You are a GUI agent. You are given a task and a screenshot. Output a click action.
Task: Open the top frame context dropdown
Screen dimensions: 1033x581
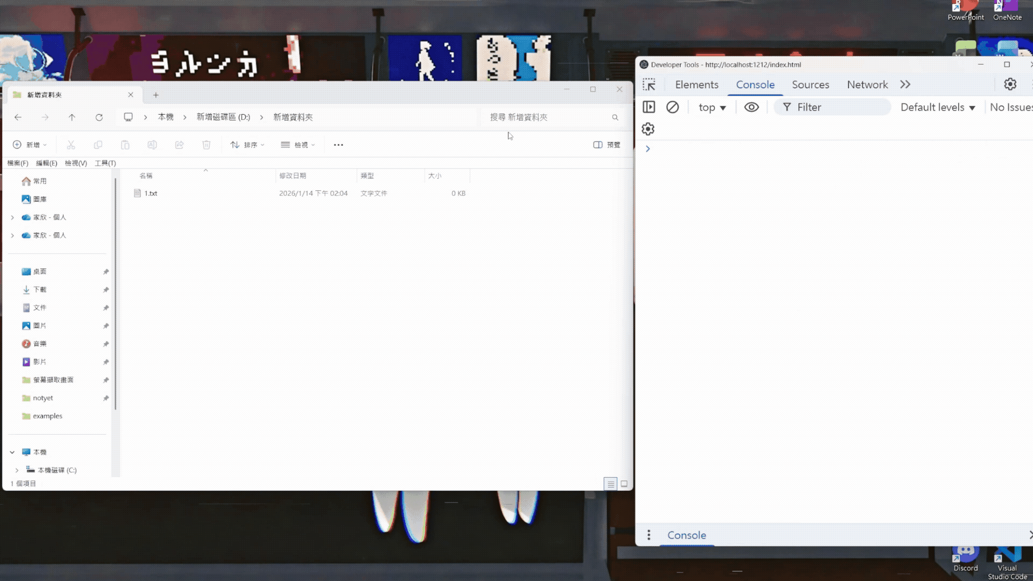point(711,107)
